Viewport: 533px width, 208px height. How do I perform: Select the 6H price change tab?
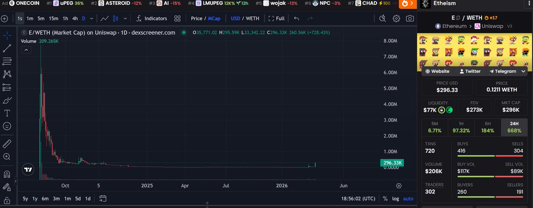487,127
